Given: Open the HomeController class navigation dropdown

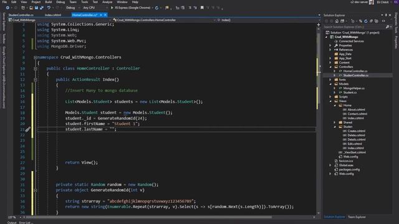Looking at the screenshot, I should coord(165,20).
